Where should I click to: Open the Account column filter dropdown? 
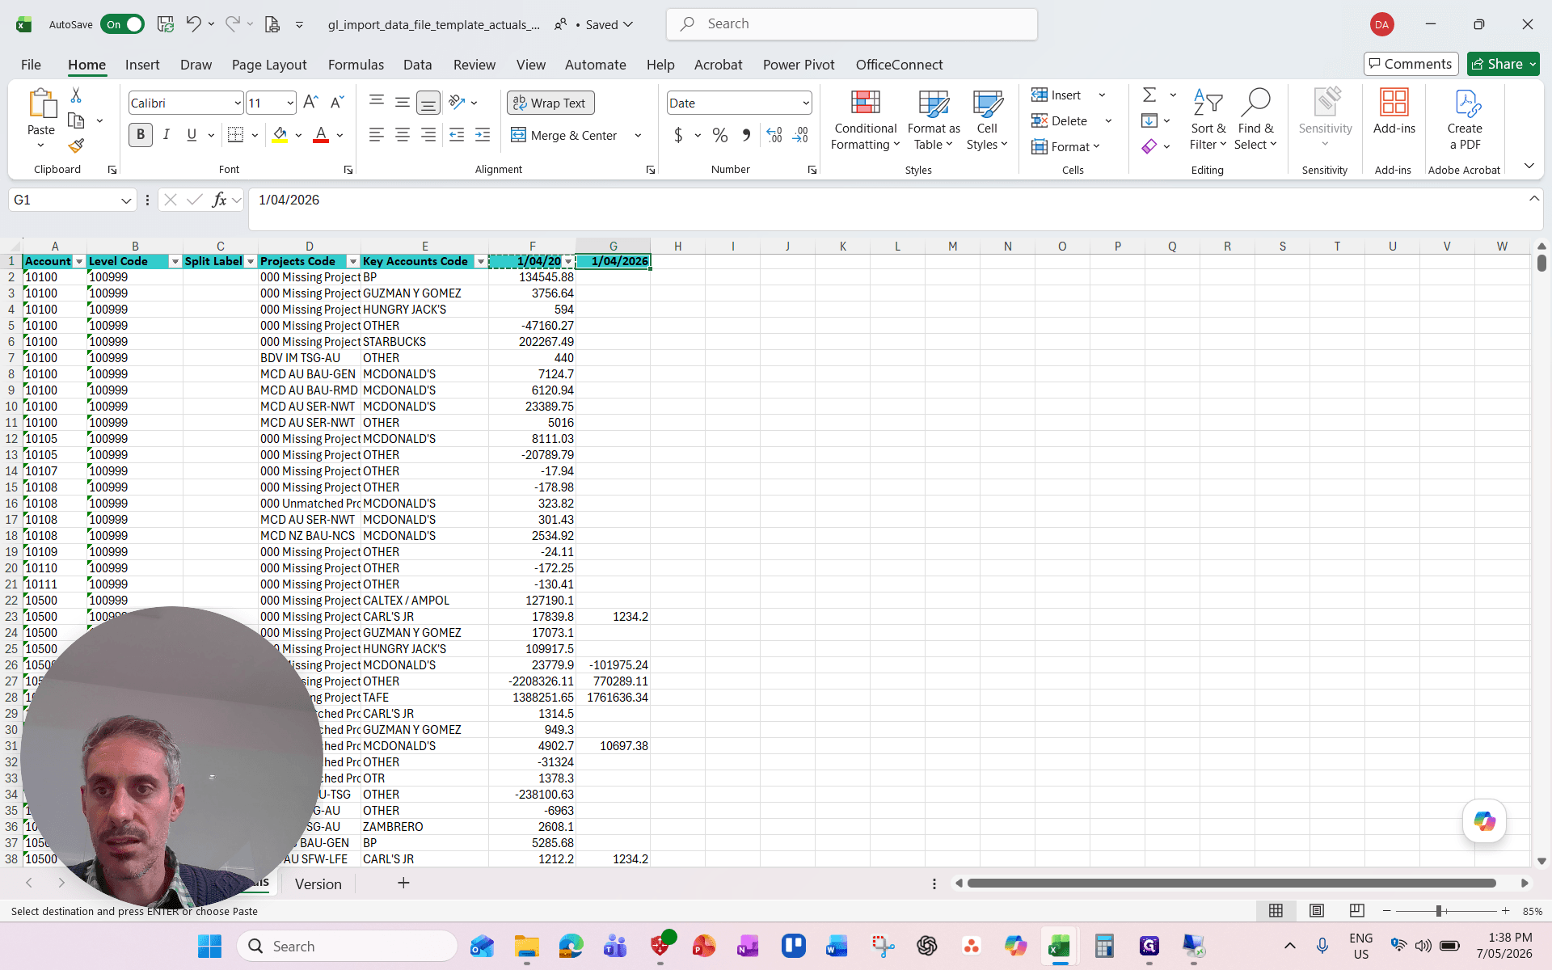79,261
